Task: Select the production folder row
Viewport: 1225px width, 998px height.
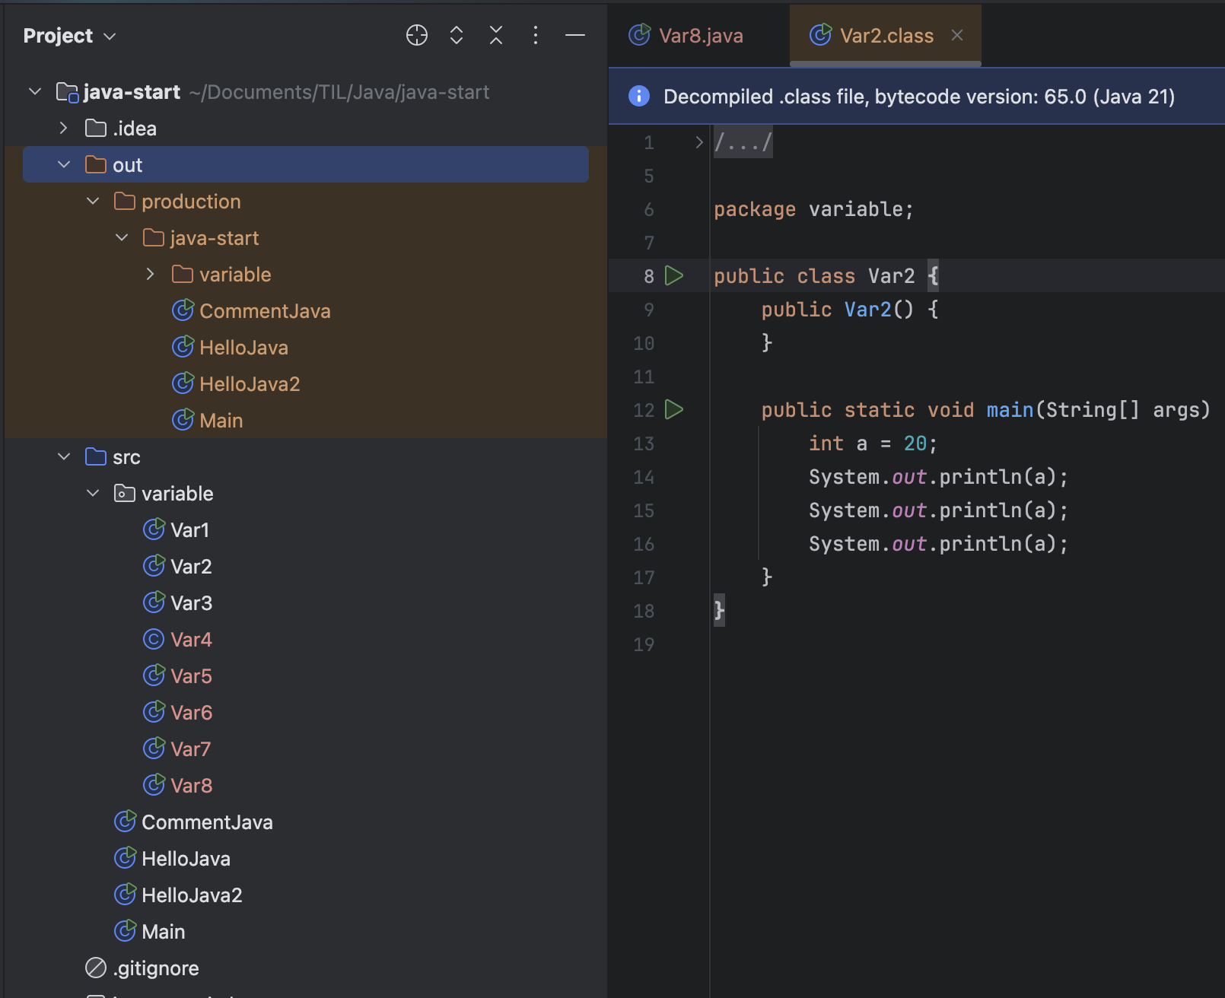Action: 306,202
